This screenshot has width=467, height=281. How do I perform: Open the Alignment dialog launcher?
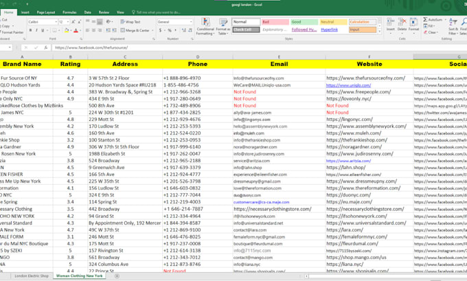pyautogui.click(x=154, y=38)
